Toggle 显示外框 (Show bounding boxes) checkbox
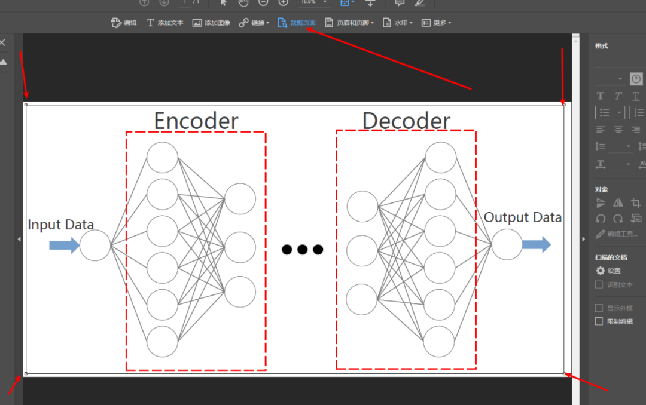 [599, 308]
